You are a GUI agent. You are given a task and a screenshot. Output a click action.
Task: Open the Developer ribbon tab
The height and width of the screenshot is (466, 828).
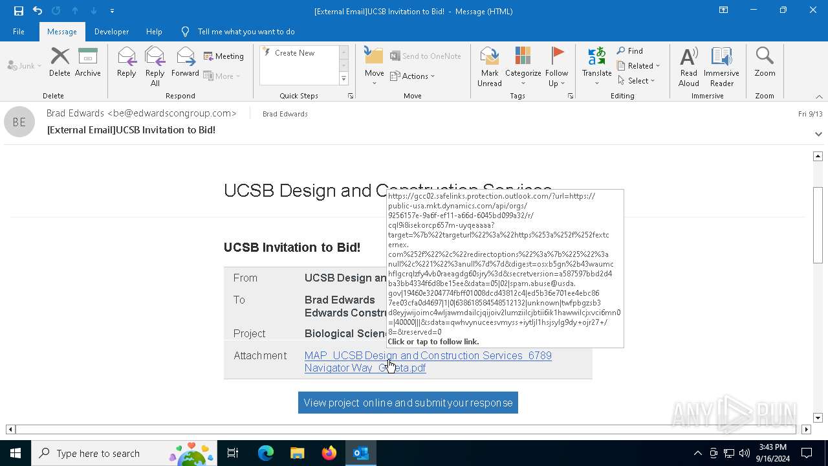(x=111, y=32)
